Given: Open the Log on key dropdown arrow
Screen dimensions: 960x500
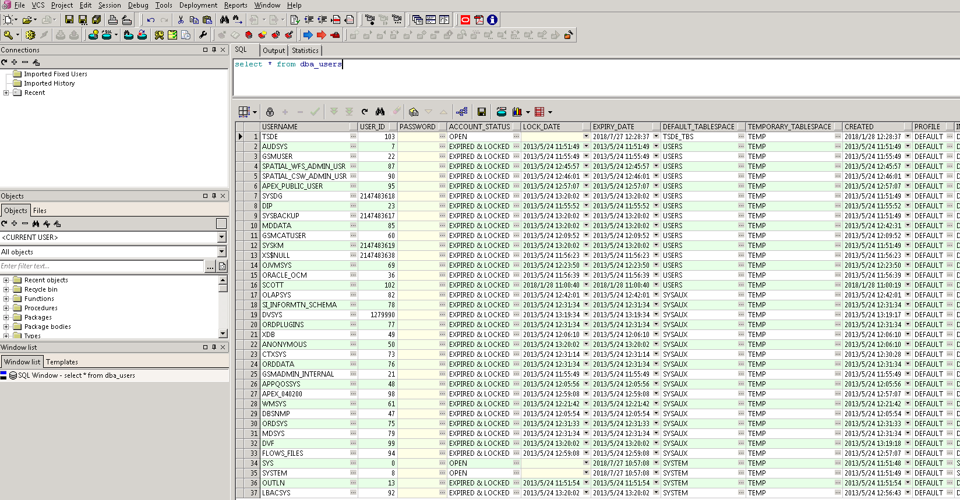Looking at the screenshot, I should (x=17, y=35).
